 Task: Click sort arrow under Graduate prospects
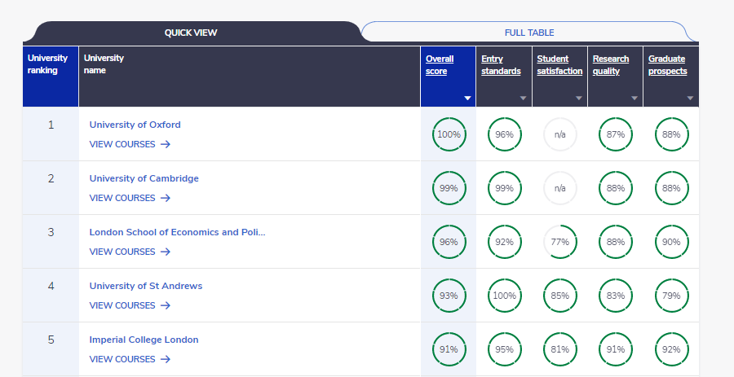tap(690, 98)
